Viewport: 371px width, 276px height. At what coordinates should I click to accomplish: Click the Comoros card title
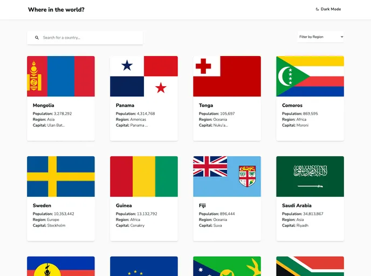coord(292,105)
